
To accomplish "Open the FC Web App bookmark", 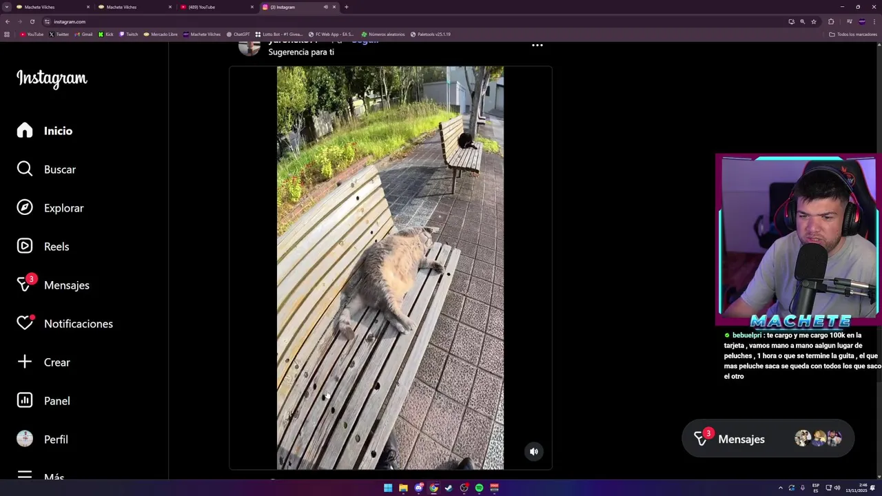I will 331,34.
